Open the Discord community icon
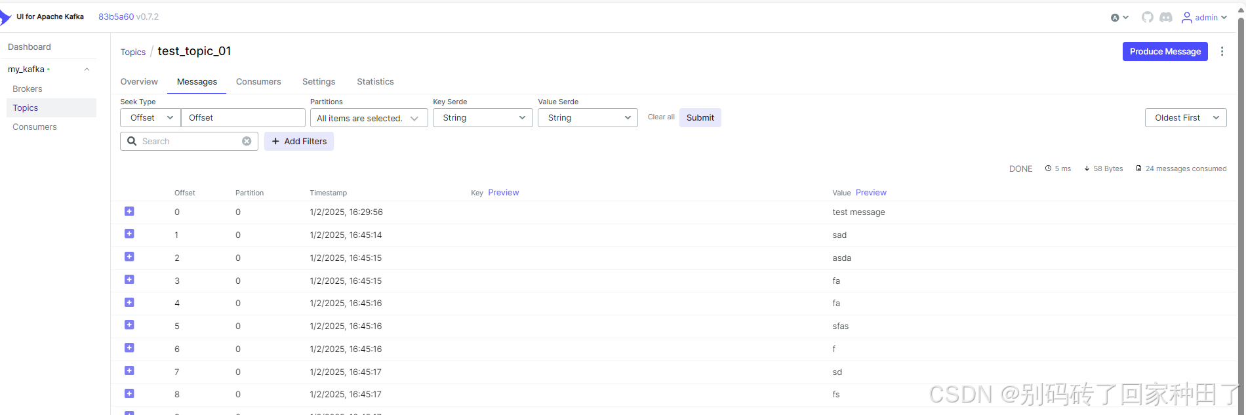This screenshot has width=1246, height=415. (x=1165, y=17)
